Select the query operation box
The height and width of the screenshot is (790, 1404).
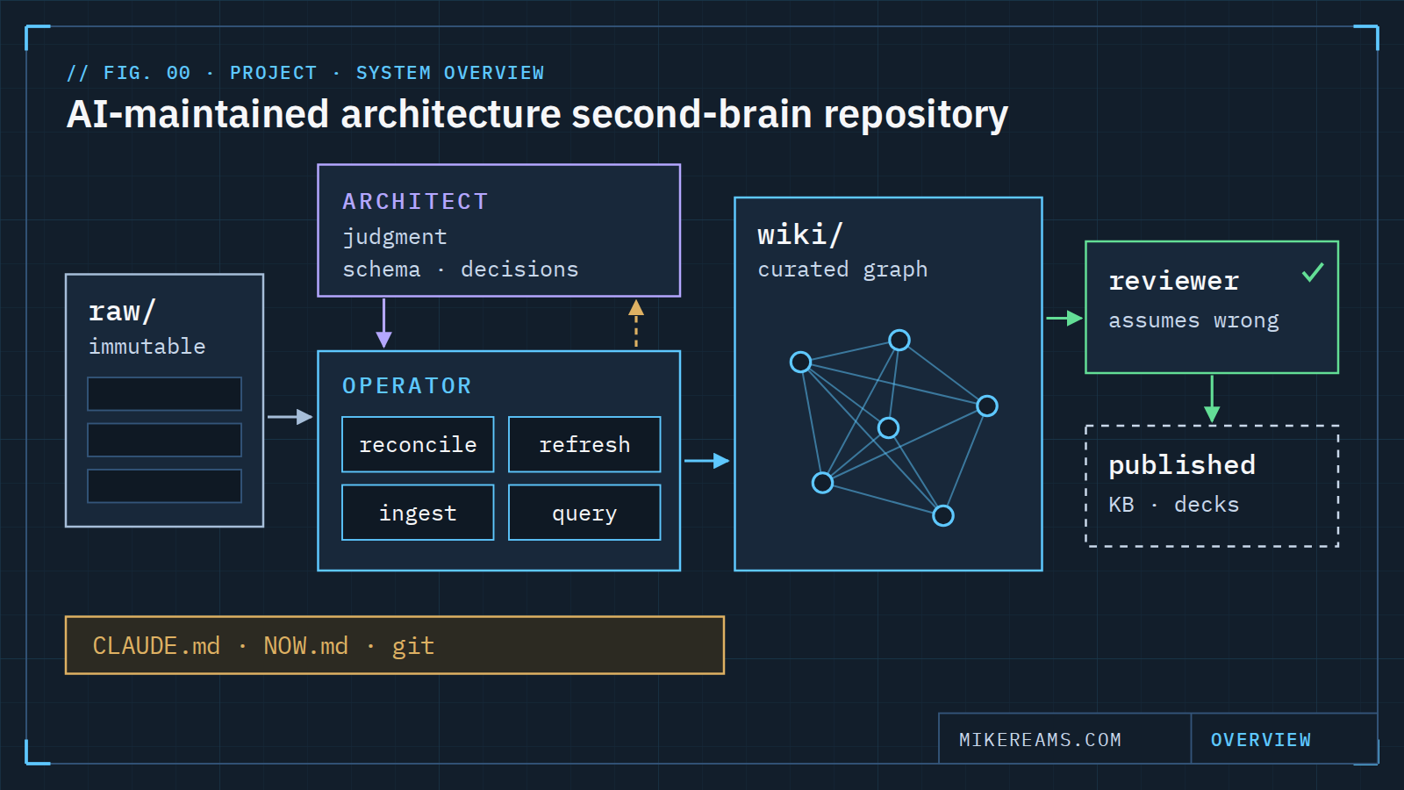(584, 513)
